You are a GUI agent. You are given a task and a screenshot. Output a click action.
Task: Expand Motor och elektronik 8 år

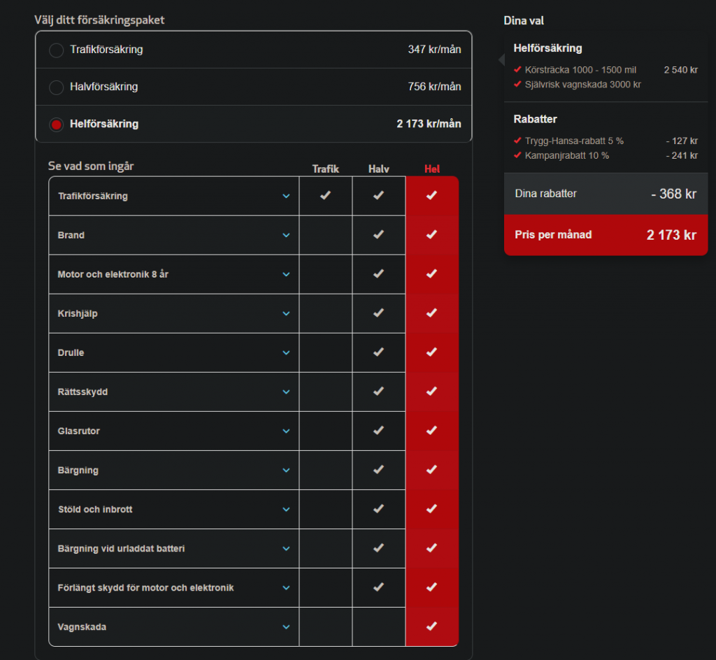[x=286, y=275]
